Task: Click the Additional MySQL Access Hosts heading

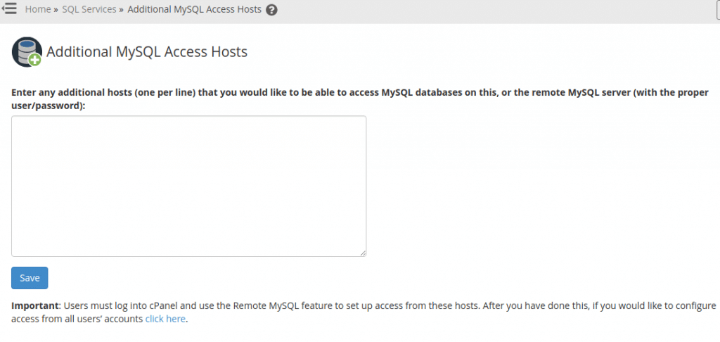Action: coord(147,52)
